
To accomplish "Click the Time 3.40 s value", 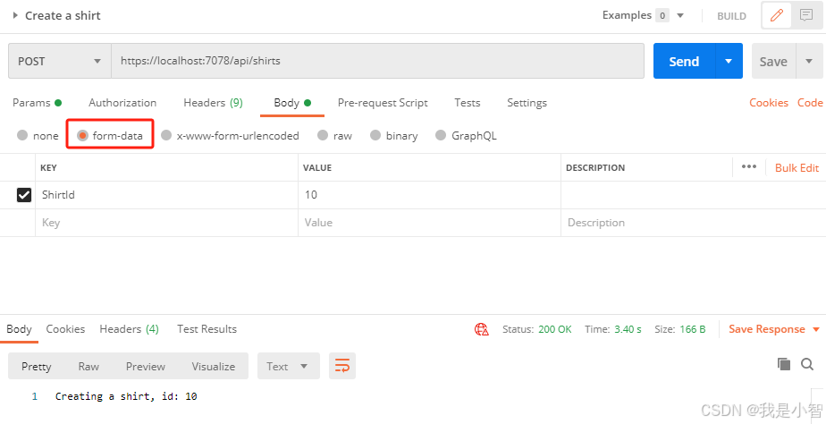I will 628,329.
